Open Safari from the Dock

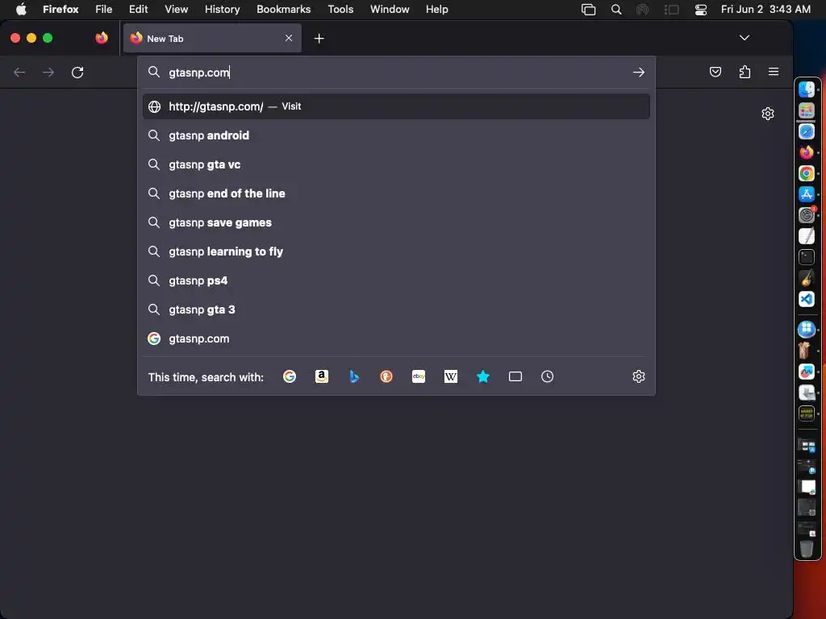click(x=807, y=131)
